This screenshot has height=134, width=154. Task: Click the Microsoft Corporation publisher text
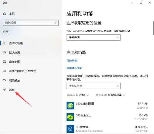pyautogui.click(x=89, y=131)
